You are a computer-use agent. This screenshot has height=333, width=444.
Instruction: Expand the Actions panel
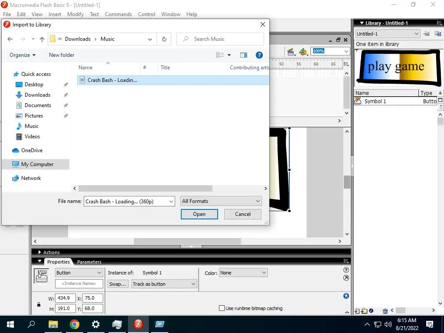pos(39,252)
